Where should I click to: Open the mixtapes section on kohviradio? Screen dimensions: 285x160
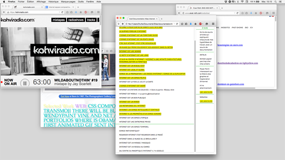tap(61, 20)
